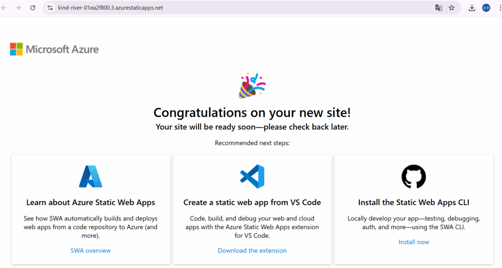
Task: Open the SWA overview link
Action: (x=91, y=250)
